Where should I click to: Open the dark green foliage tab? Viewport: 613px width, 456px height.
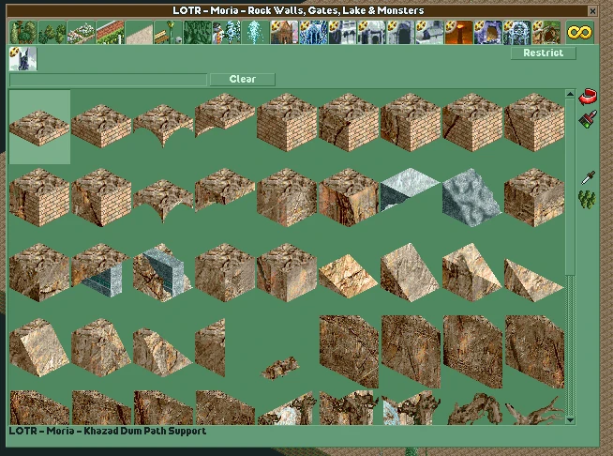[x=197, y=32]
